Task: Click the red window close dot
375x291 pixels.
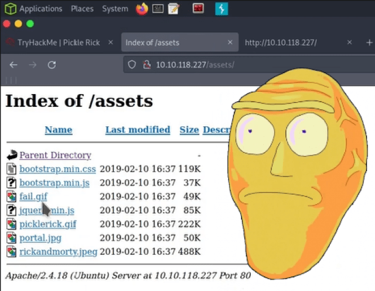Action: (x=6, y=24)
